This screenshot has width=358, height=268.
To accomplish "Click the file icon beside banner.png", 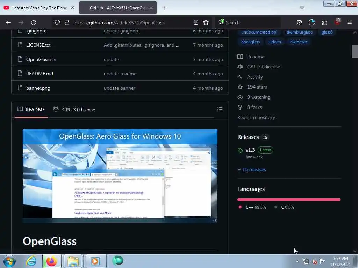I will [20, 88].
